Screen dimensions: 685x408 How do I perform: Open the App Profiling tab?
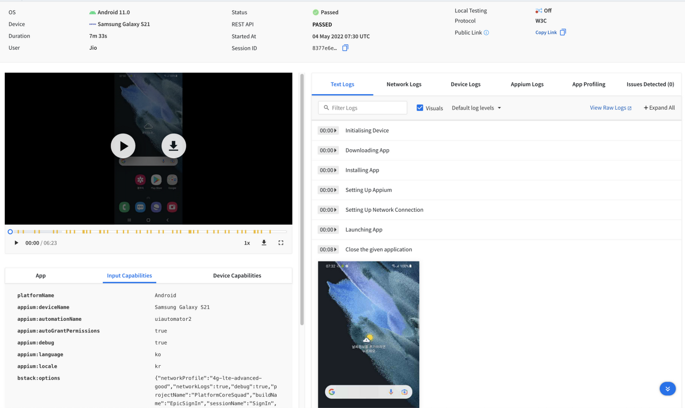click(589, 84)
